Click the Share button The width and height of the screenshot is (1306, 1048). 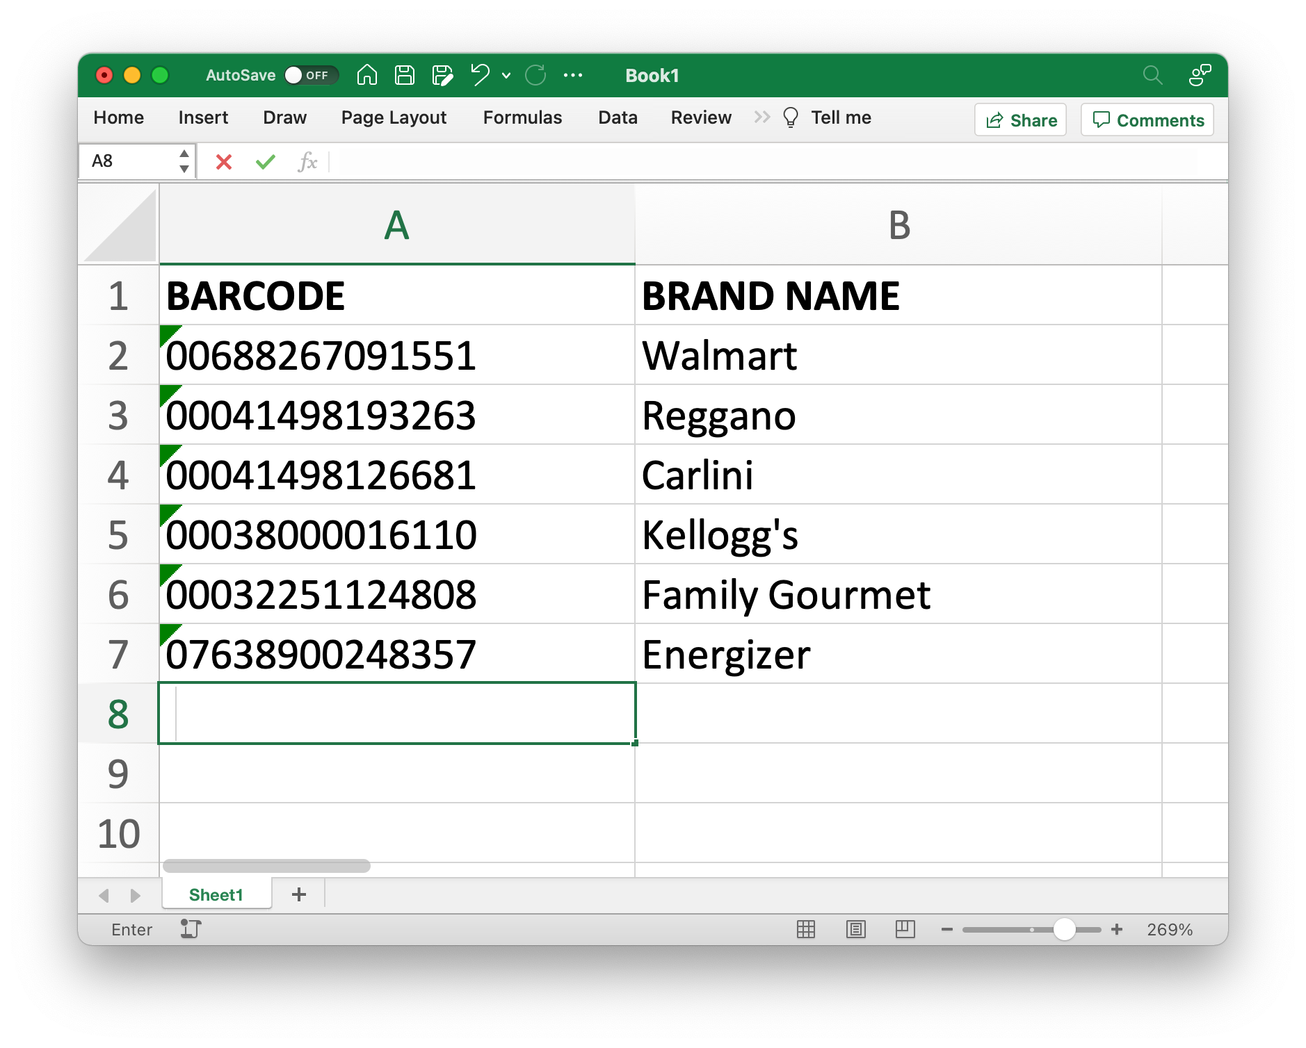click(1020, 120)
